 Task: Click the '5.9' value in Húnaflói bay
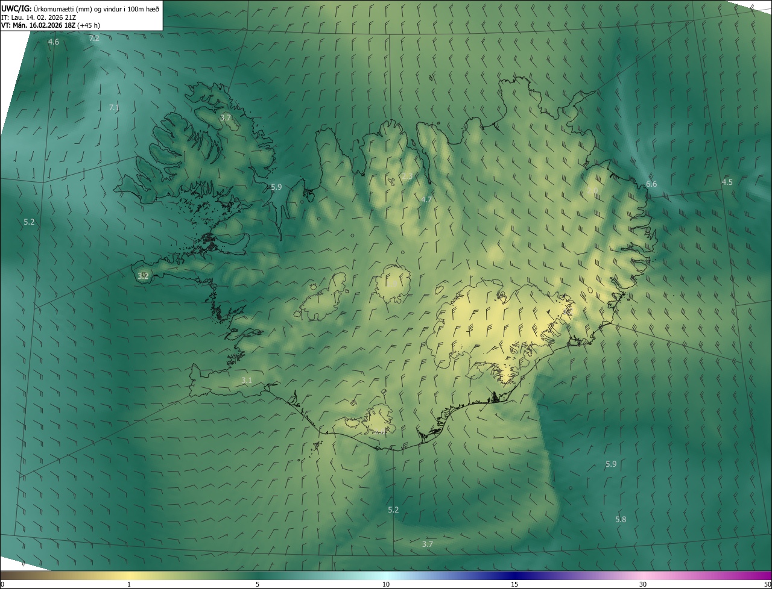click(x=276, y=187)
